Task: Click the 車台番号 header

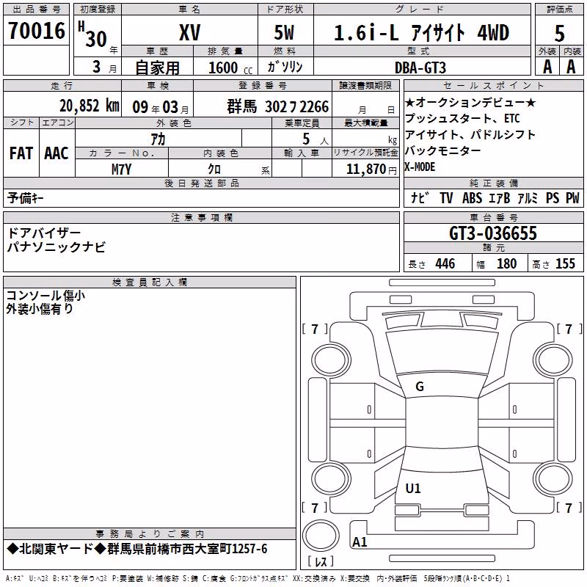Action: point(494,217)
